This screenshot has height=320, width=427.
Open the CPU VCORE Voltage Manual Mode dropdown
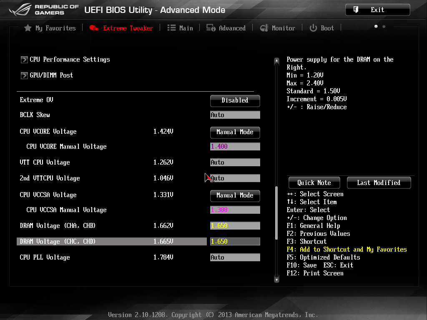click(235, 132)
